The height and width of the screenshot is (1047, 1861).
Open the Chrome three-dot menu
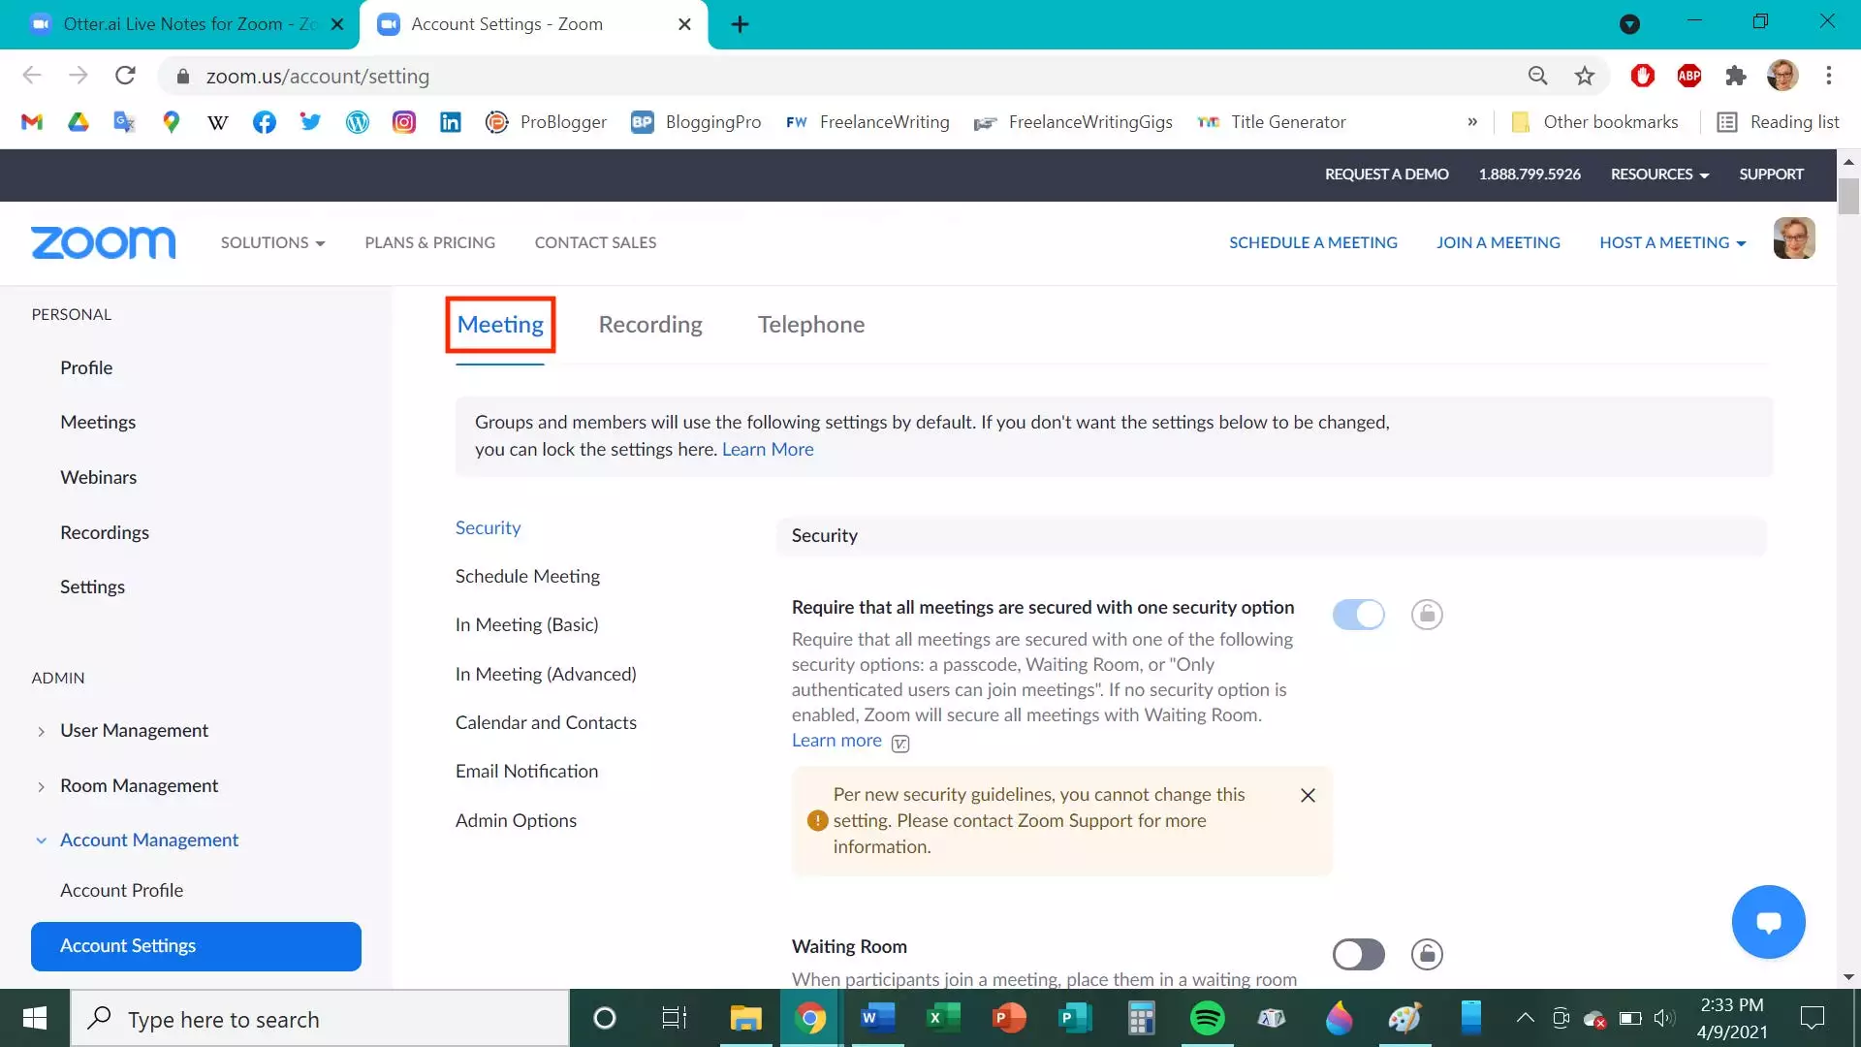[x=1829, y=76]
